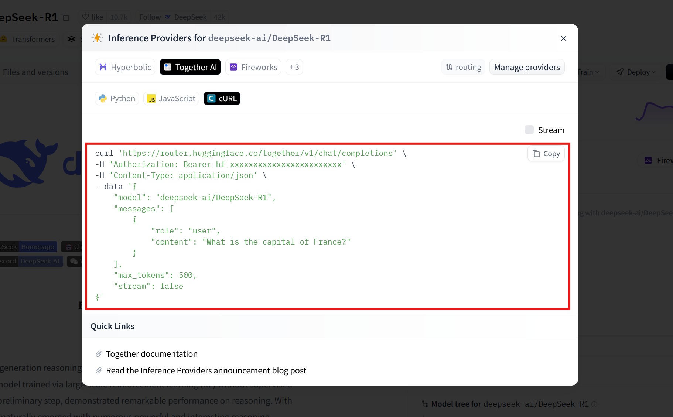The width and height of the screenshot is (673, 417).
Task: Open the routing settings button
Action: 463,67
